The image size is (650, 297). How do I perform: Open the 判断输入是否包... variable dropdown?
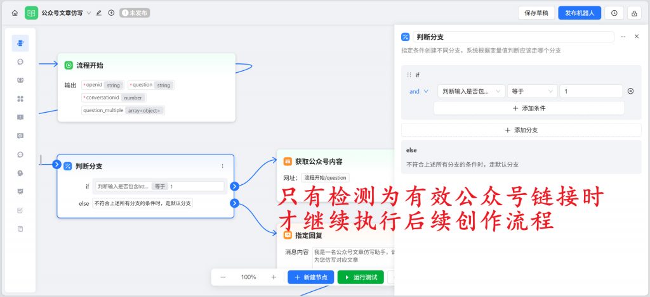[472, 91]
